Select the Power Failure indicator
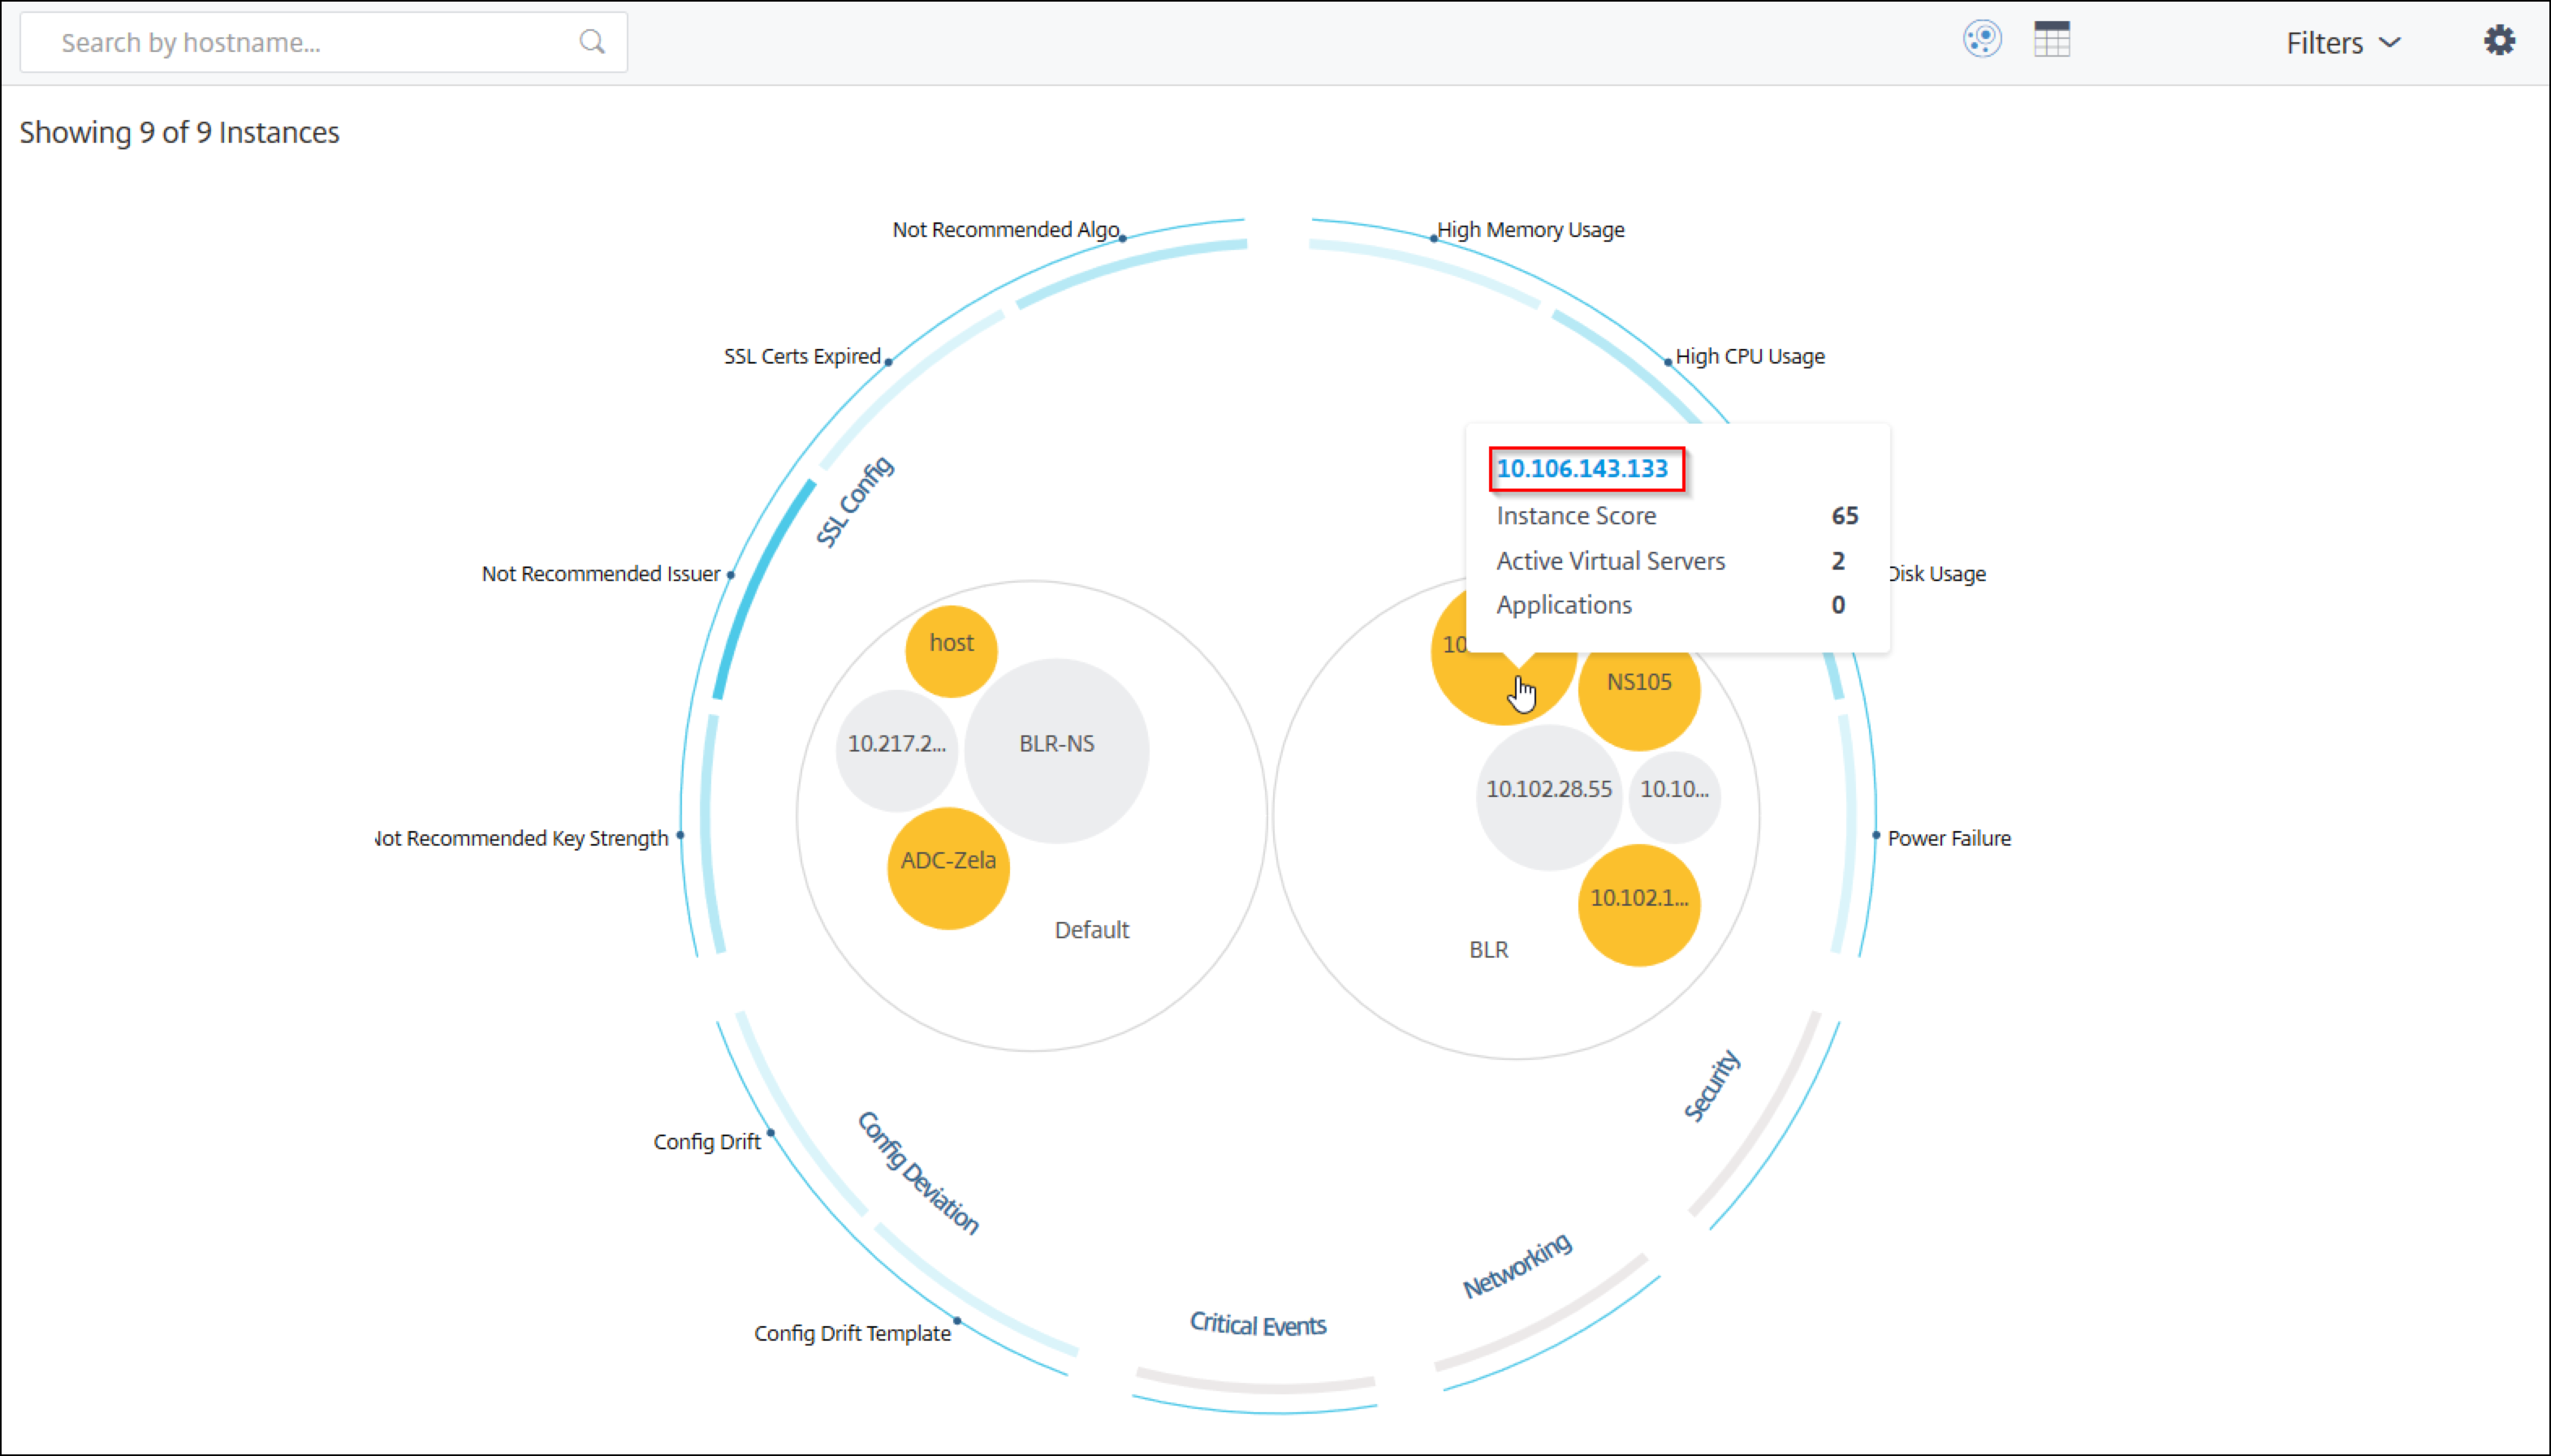2551x1456 pixels. pos(1949,838)
